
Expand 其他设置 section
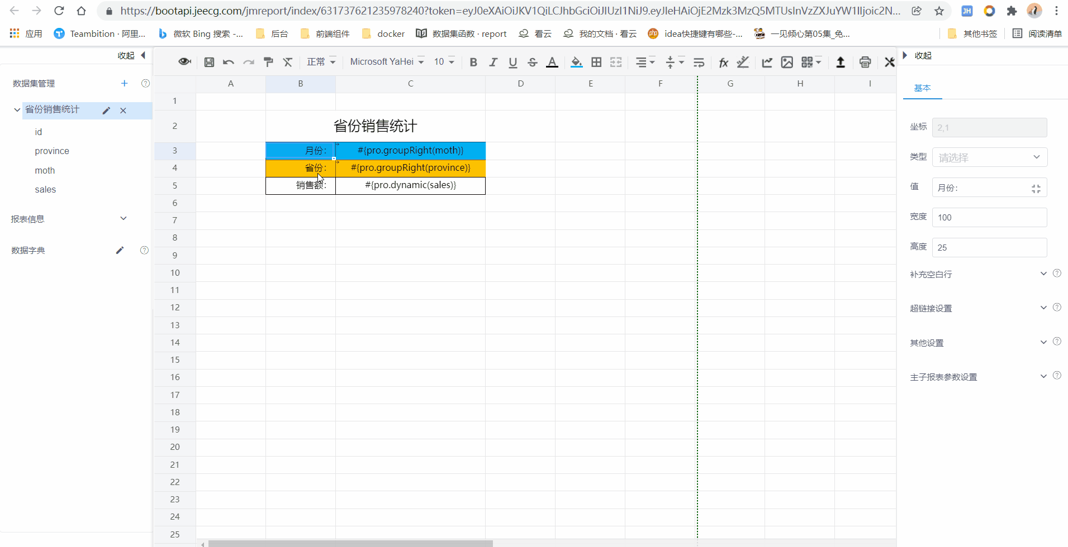coord(1043,342)
